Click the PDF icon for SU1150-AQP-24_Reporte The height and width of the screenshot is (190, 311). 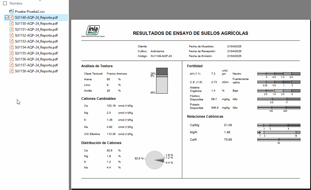pos(12,24)
